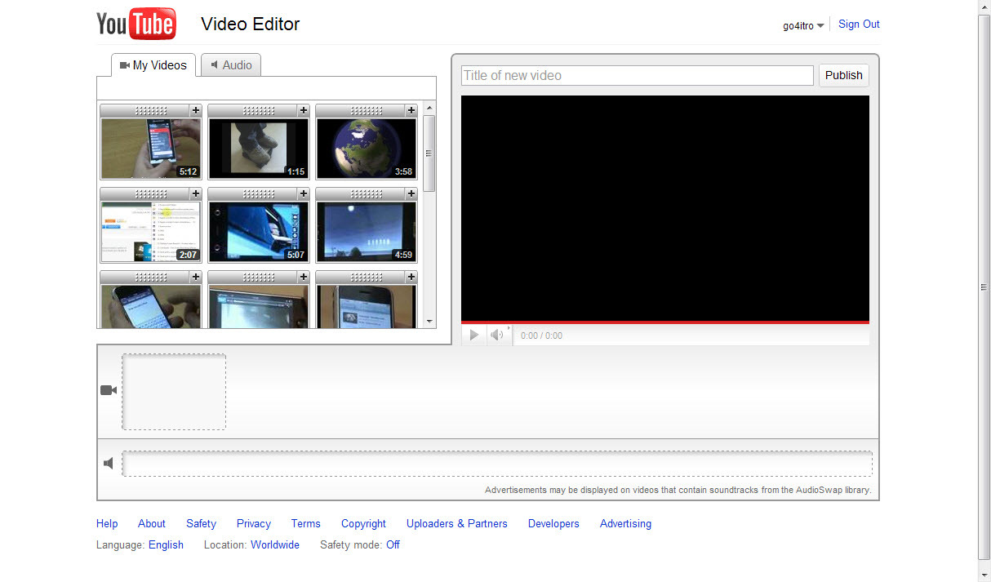Image resolution: width=991 pixels, height=582 pixels.
Task: Click the speaker icon on audio track
Action: click(x=109, y=464)
